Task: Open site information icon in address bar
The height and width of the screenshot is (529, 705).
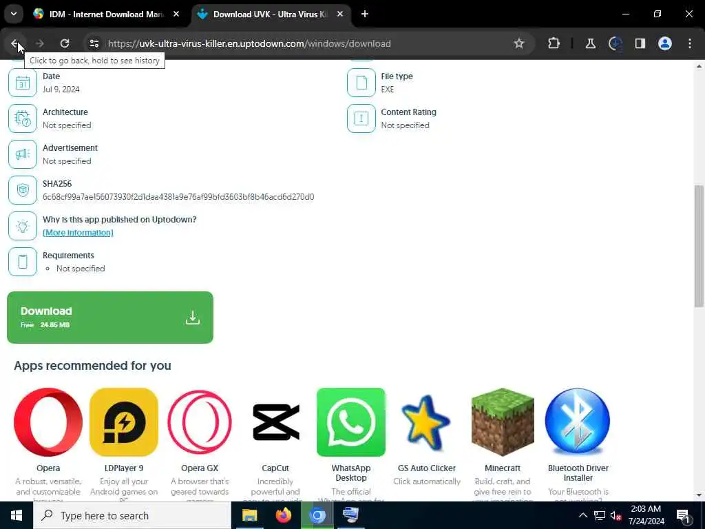Action: (x=94, y=43)
